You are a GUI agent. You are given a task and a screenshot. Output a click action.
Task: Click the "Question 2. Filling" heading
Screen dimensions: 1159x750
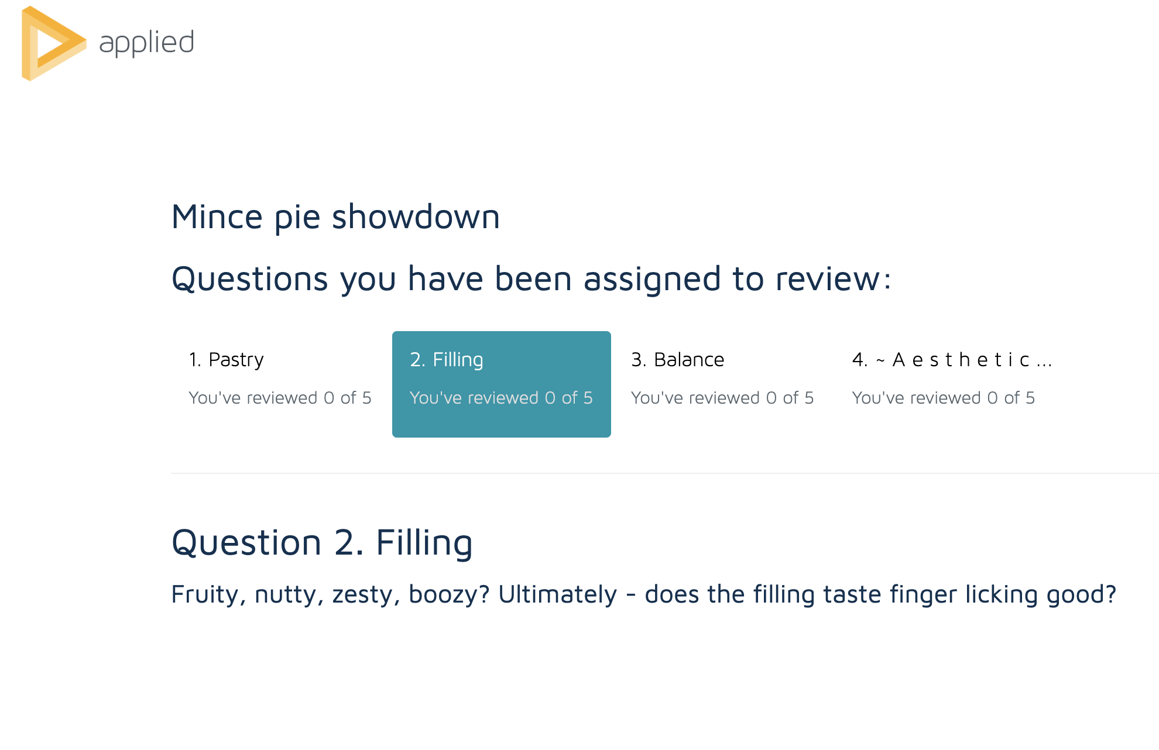coord(322,542)
